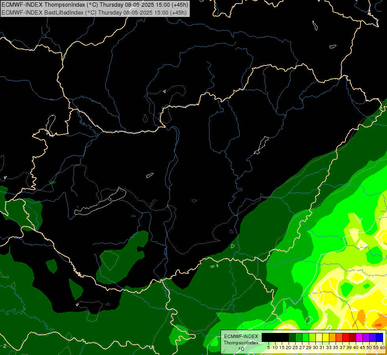Select the blue legend swatch (55–60)

click(x=379, y=337)
